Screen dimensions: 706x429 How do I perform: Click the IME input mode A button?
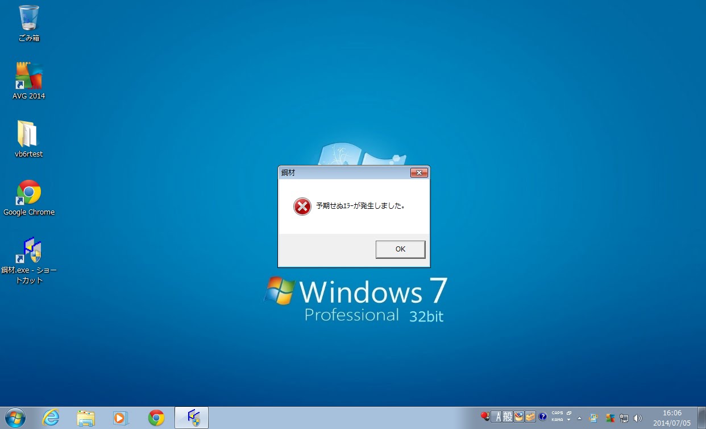497,417
